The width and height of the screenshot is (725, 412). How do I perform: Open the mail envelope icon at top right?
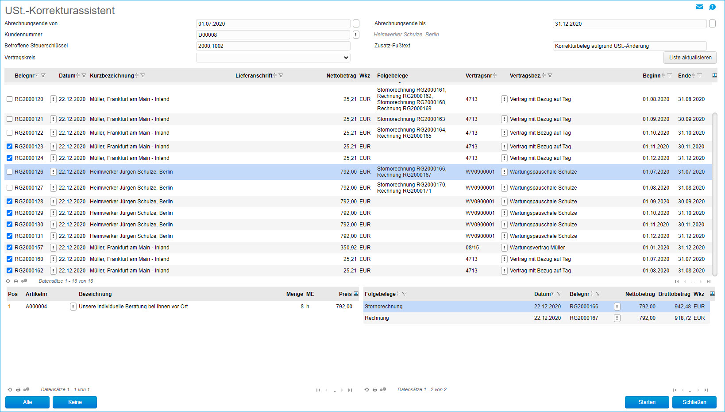click(699, 7)
